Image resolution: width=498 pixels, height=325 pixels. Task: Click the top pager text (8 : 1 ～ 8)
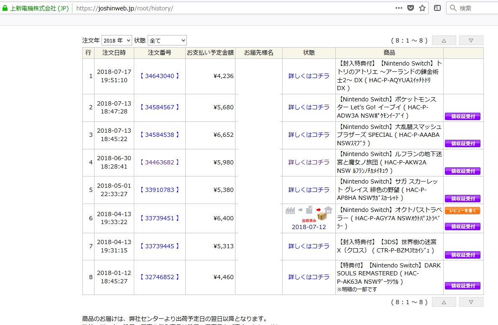coord(409,40)
